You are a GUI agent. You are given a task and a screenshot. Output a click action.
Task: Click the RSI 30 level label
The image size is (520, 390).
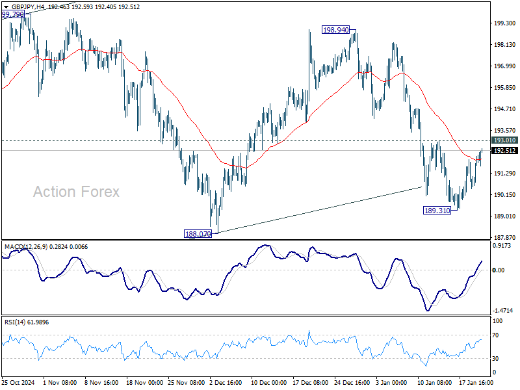pyautogui.click(x=495, y=359)
